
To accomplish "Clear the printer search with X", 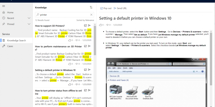I will [x=91, y=15].
